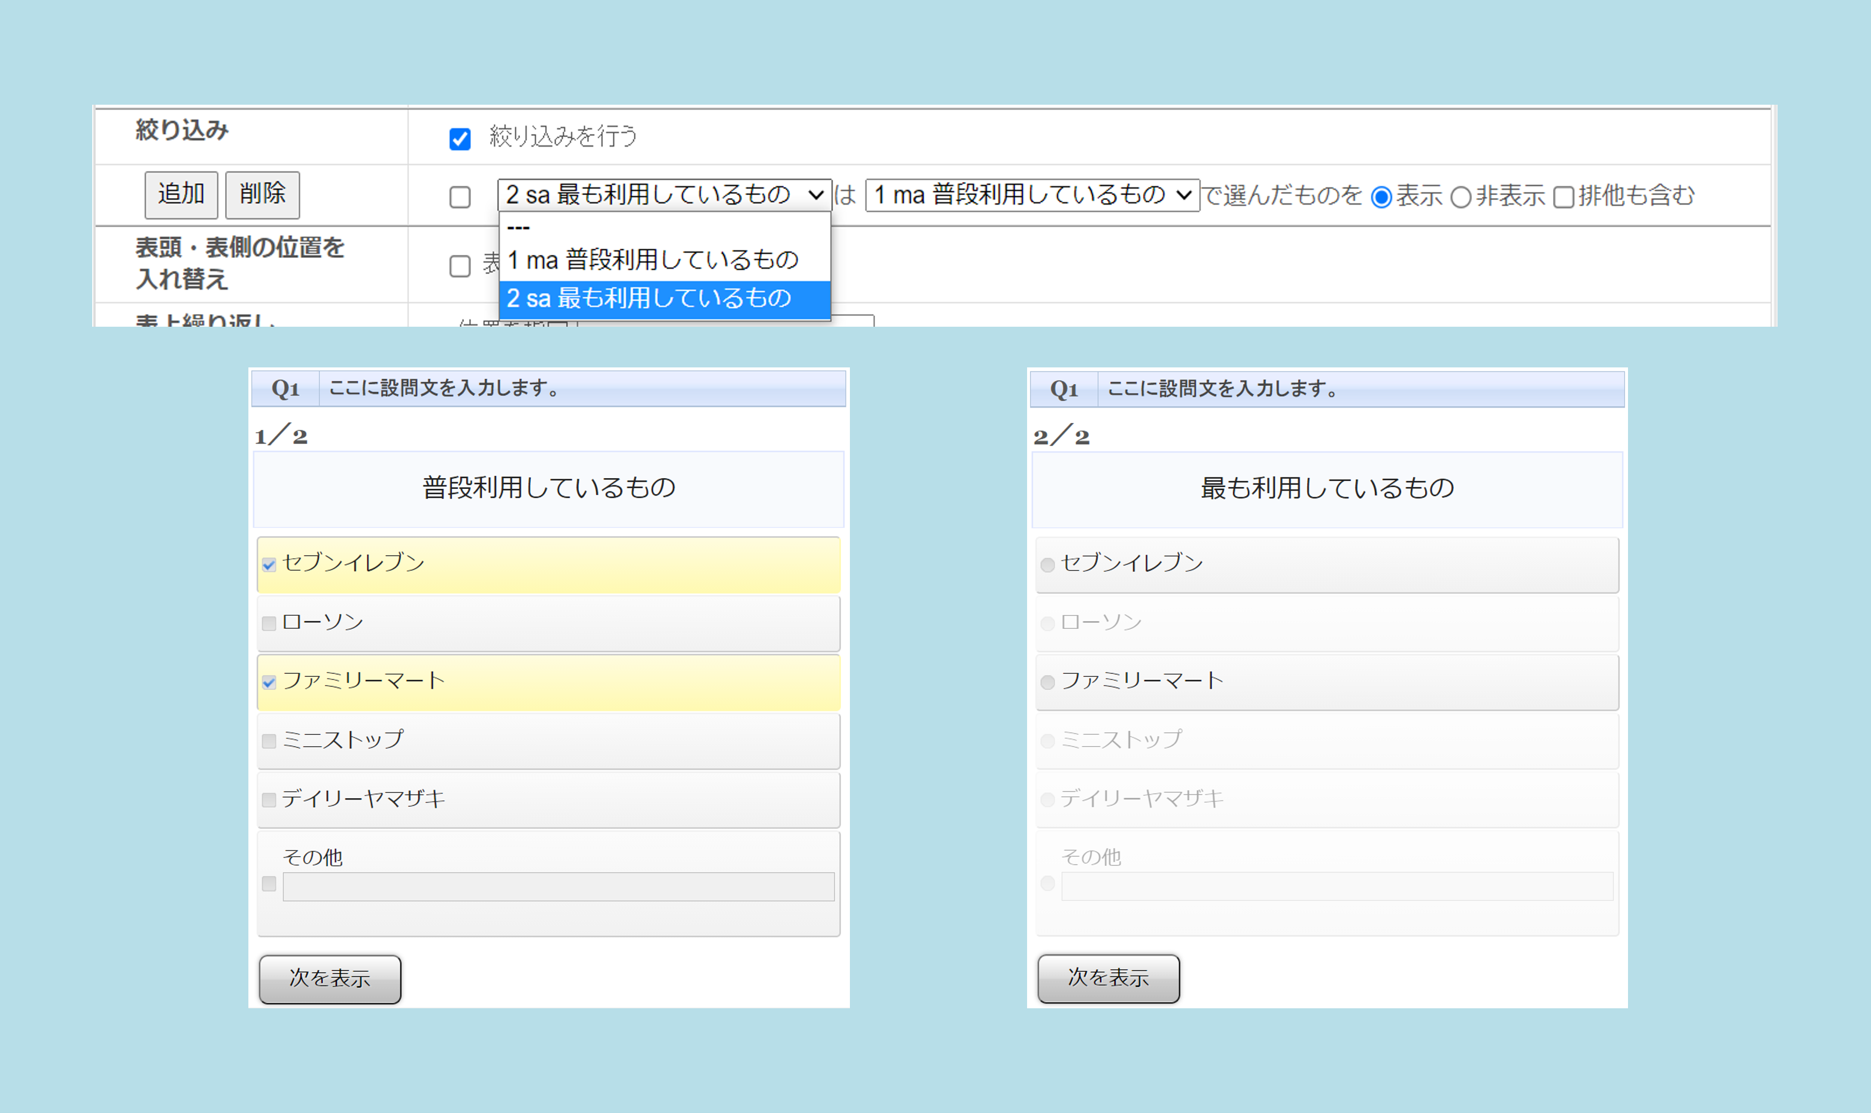Open the '2 sa 最も利用しているもの' dropdown
The width and height of the screenshot is (1871, 1113).
[x=664, y=195]
